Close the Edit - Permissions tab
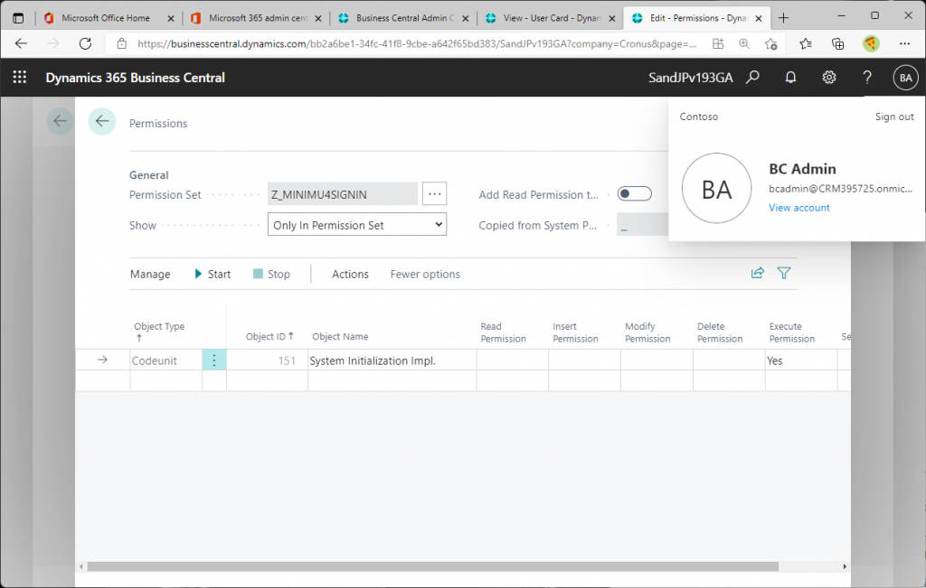Screen dimensions: 926x588 click(759, 18)
